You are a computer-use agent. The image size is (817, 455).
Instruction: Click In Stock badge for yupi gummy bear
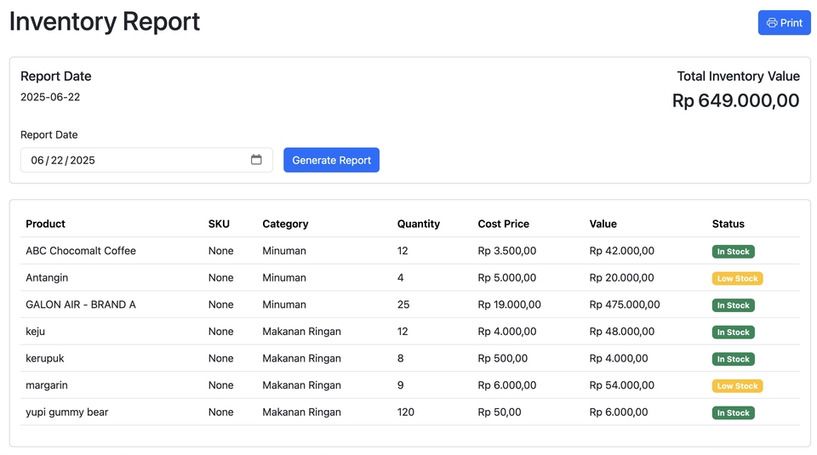733,413
